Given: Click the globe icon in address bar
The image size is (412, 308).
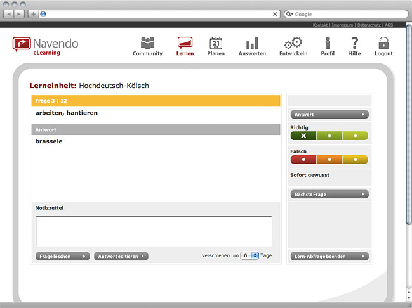Looking at the screenshot, I should (x=43, y=14).
